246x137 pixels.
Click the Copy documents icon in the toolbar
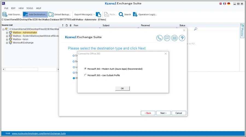pyautogui.click(x=98, y=15)
